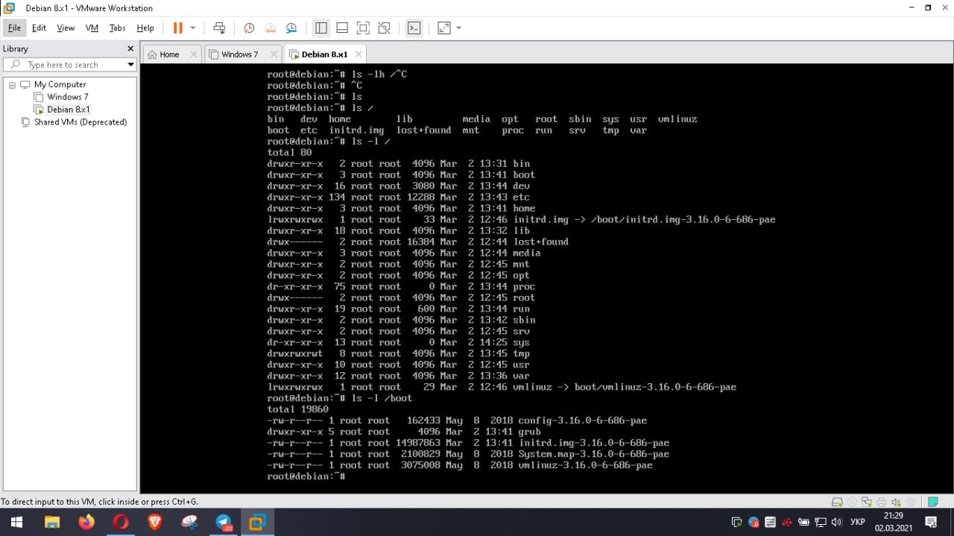Open File Explorer from the taskbar

pos(51,522)
